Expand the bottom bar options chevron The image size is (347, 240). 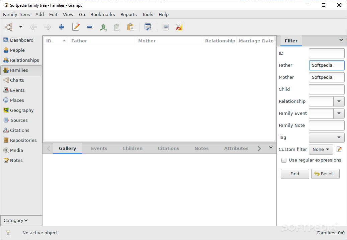(x=271, y=148)
